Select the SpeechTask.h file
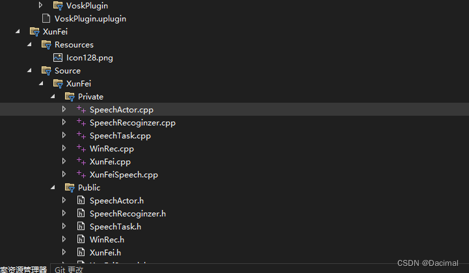The image size is (469, 273). [x=115, y=227]
